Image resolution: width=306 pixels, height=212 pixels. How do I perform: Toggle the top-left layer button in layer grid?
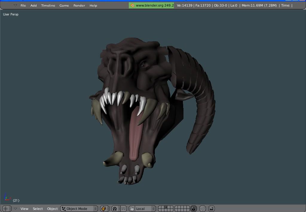160,207
